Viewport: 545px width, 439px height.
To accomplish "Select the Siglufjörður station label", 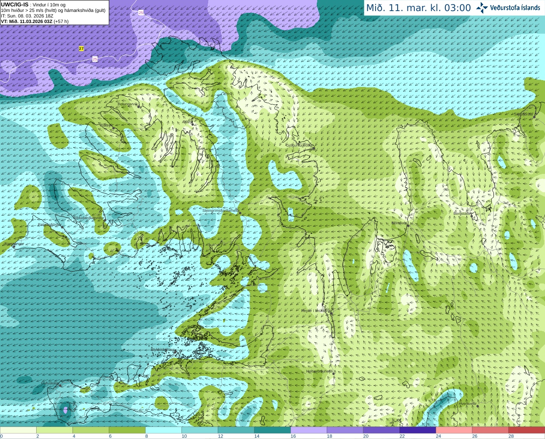I will tap(523, 114).
